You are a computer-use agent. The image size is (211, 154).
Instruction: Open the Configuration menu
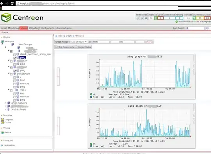(48, 28)
